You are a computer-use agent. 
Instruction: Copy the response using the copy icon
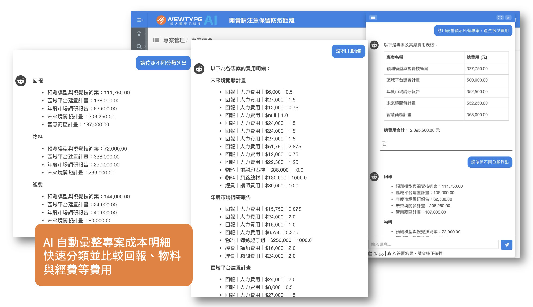tap(384, 144)
